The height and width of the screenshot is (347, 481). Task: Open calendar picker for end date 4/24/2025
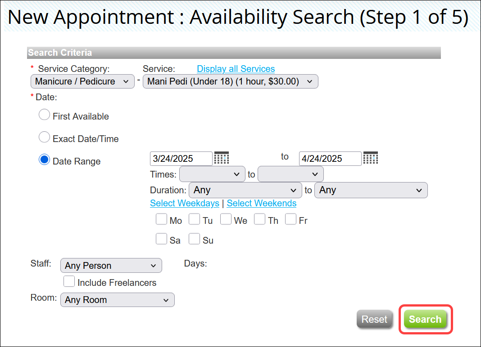[371, 158]
